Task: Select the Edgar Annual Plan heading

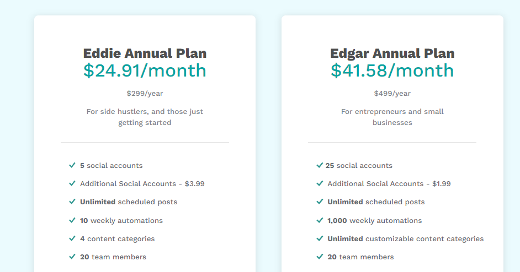Action: tap(392, 53)
